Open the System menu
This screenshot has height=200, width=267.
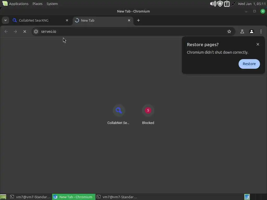click(52, 4)
